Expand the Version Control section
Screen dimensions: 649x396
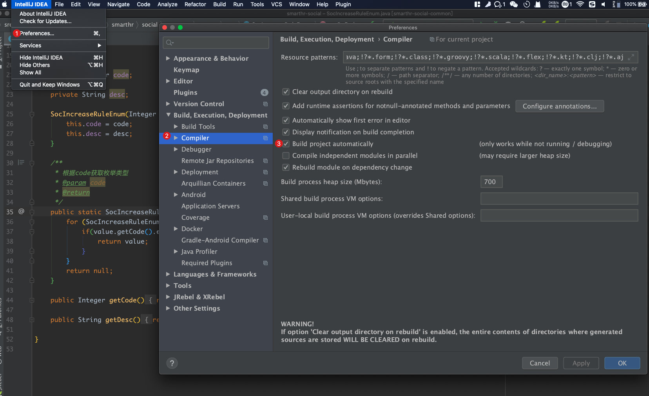point(168,104)
